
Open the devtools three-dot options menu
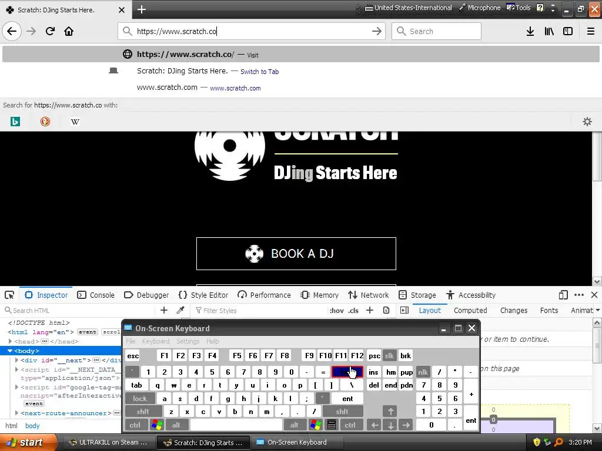click(x=579, y=295)
